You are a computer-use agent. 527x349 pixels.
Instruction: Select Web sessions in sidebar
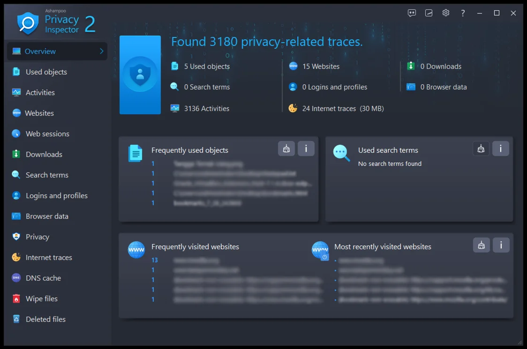tap(47, 134)
